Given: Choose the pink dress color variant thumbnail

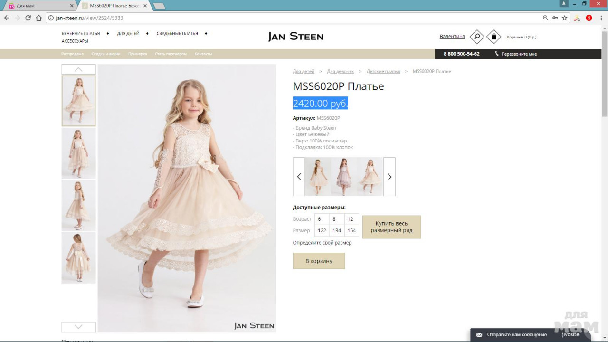Looking at the screenshot, I should pos(344,177).
